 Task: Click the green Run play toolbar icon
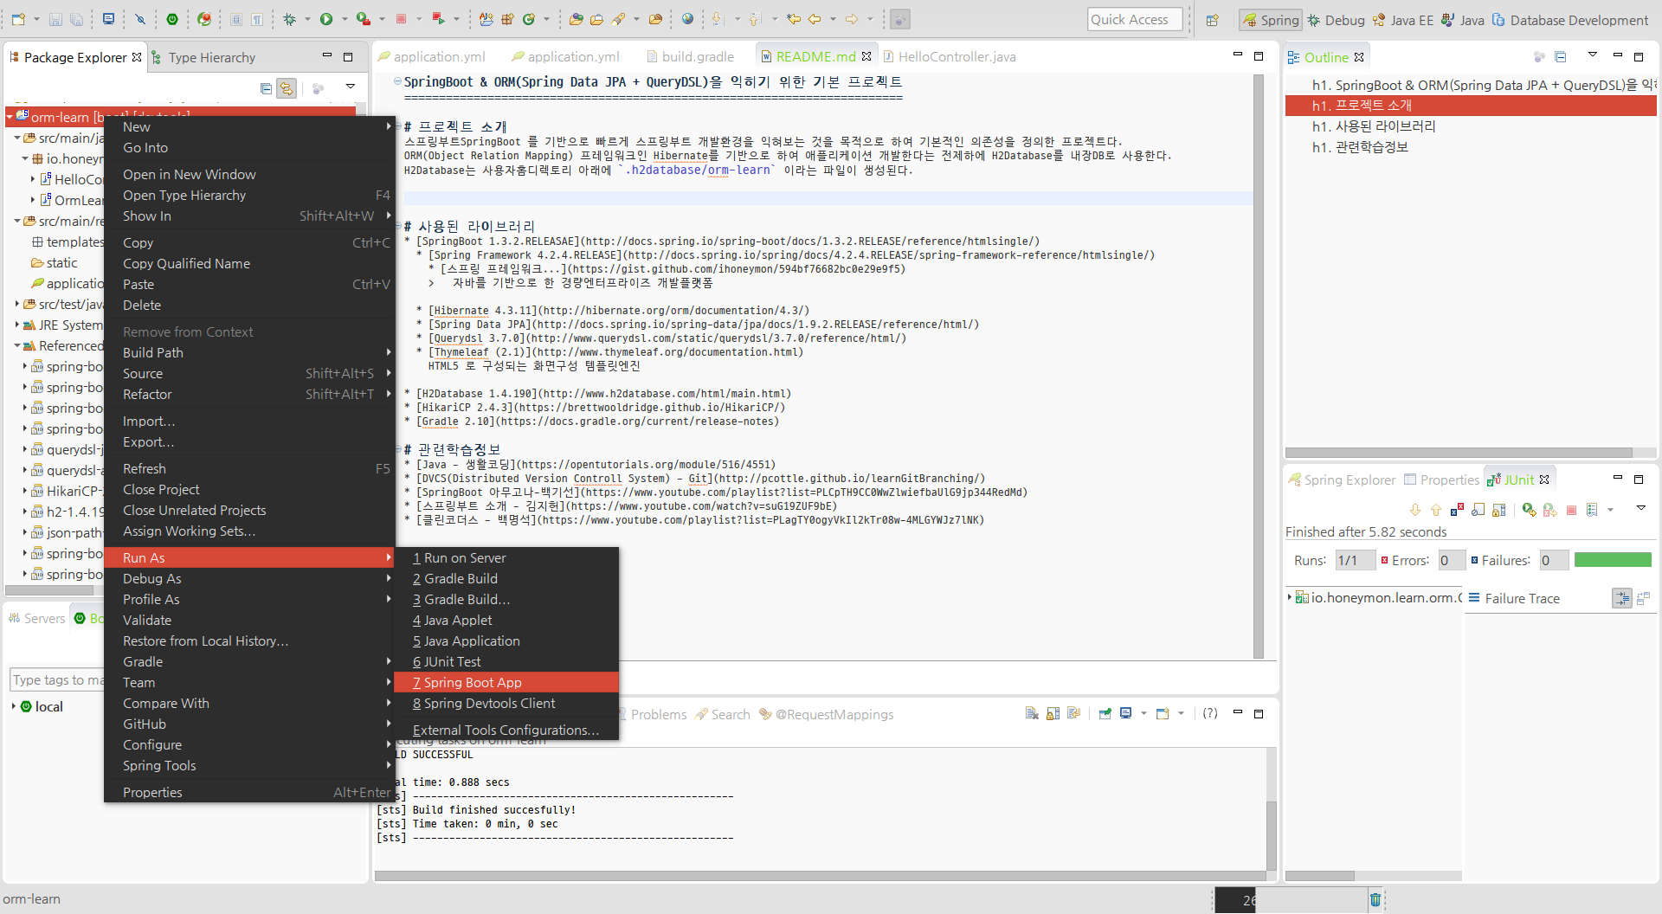[x=326, y=19]
